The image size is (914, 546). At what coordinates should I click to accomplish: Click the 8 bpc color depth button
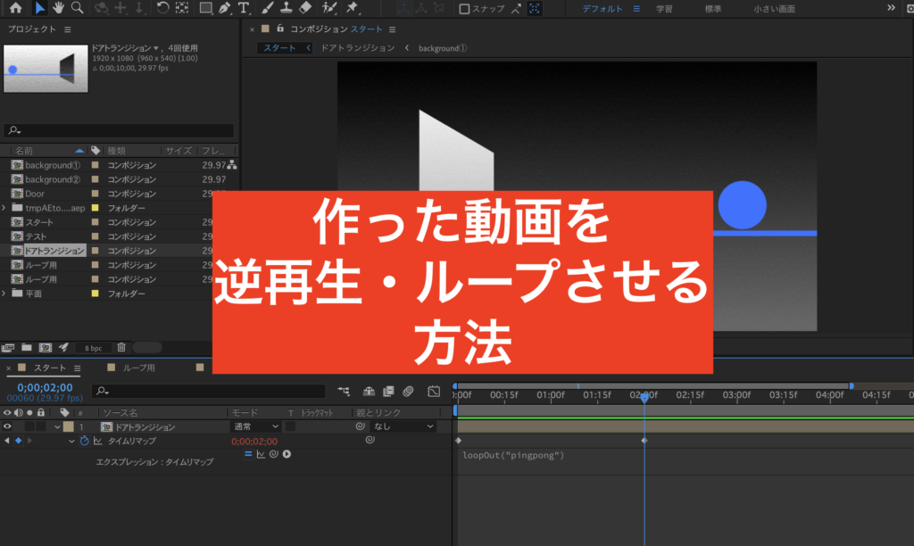92,347
